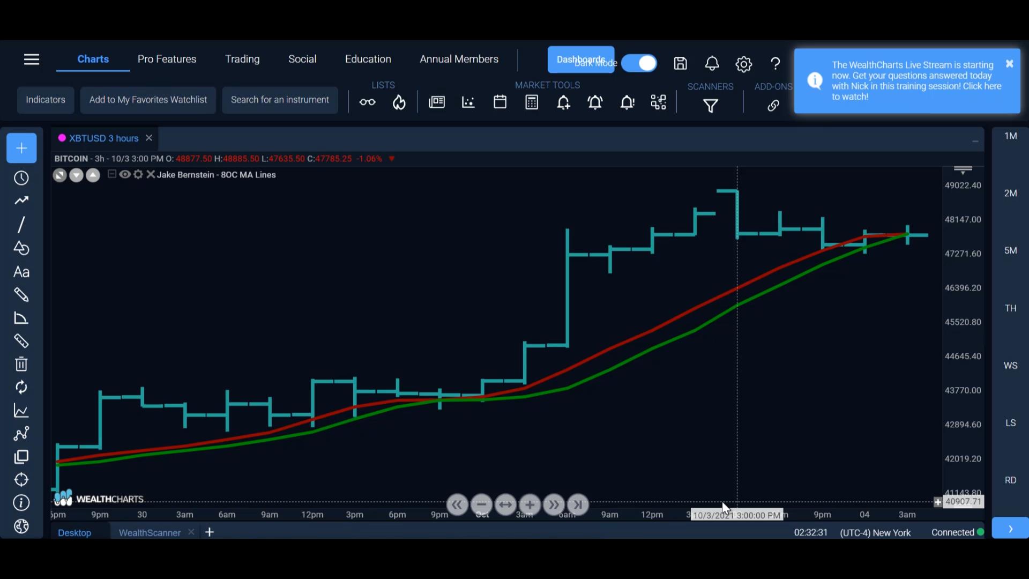Click the save floppy disk icon
Image resolution: width=1029 pixels, height=579 pixels.
pyautogui.click(x=681, y=64)
